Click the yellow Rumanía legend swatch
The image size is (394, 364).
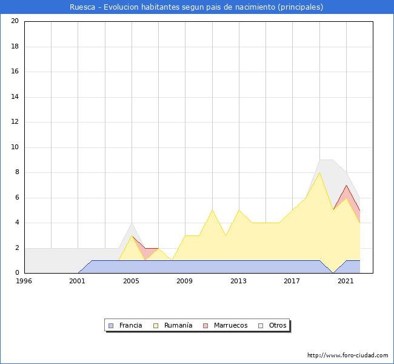[156, 326]
